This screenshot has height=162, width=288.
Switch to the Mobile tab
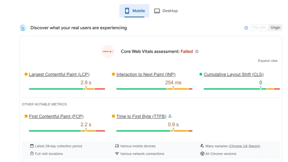pos(134,11)
